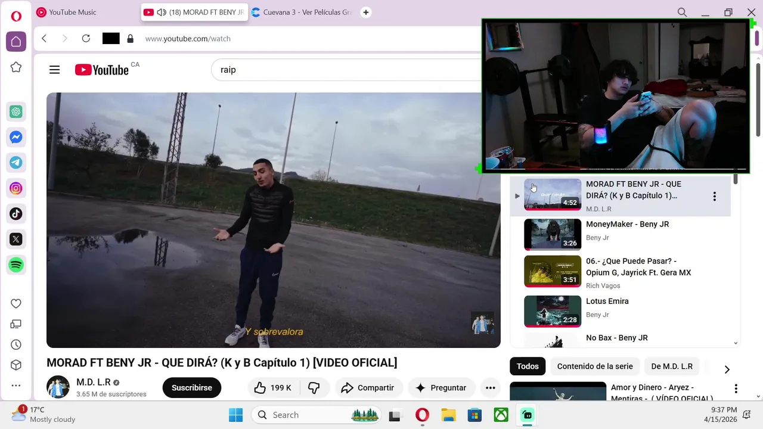
Task: Open the M.D. L.R channel avatar
Action: pos(58,387)
